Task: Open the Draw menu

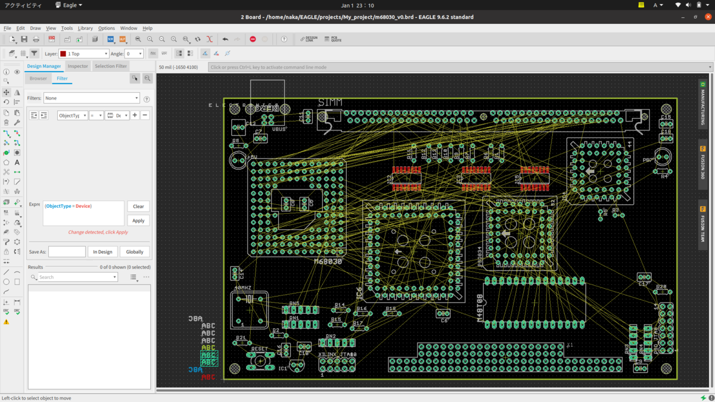Action: pyautogui.click(x=35, y=28)
